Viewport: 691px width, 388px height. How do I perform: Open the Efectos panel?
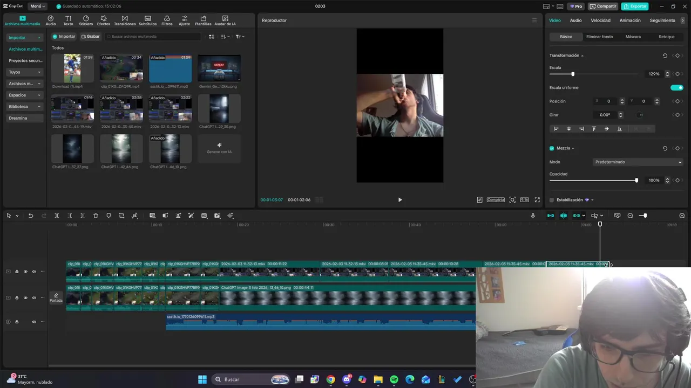(x=104, y=20)
